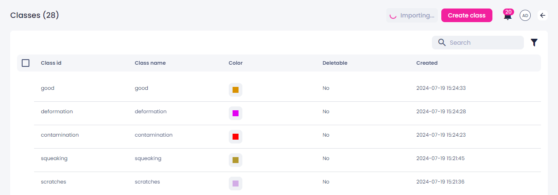Click created time 2024-07-19 15:21:36

(440, 182)
